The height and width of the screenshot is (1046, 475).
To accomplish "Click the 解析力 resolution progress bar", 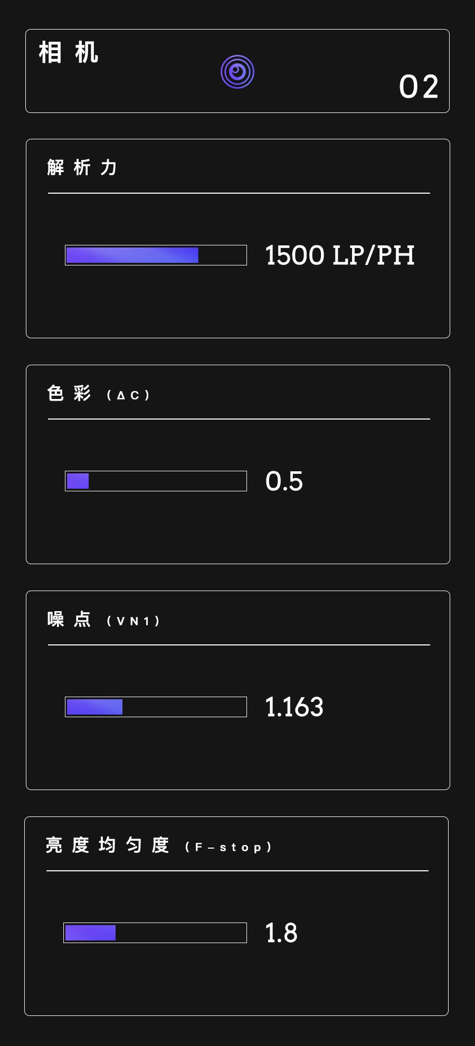I will [x=156, y=255].
